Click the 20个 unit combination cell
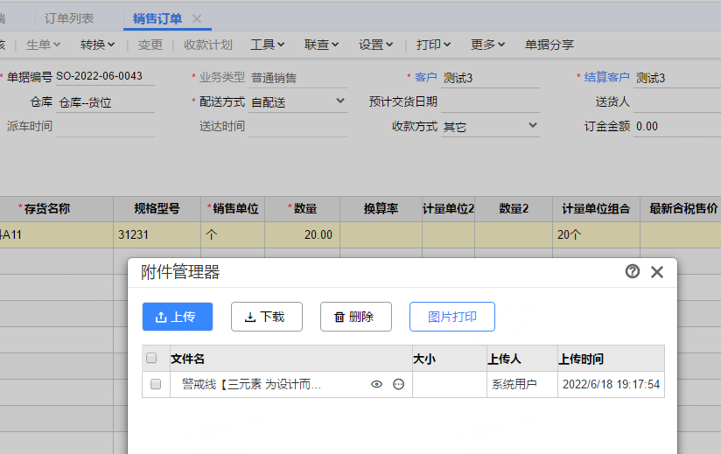 [x=597, y=234]
